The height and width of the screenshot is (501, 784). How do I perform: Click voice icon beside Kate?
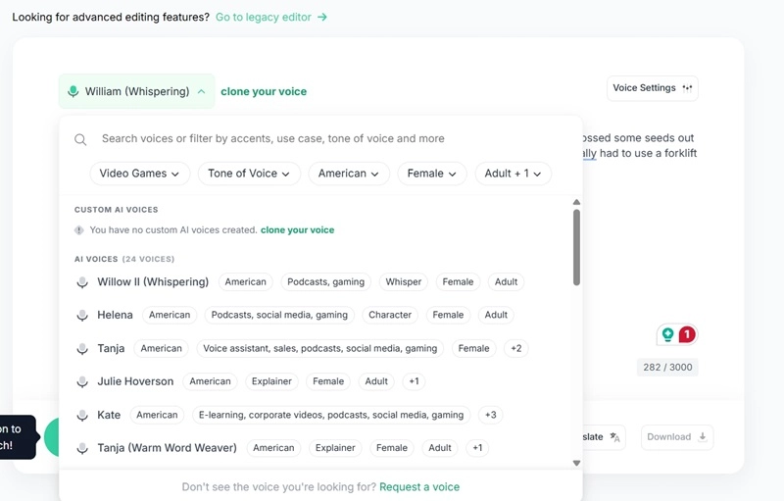coord(83,415)
